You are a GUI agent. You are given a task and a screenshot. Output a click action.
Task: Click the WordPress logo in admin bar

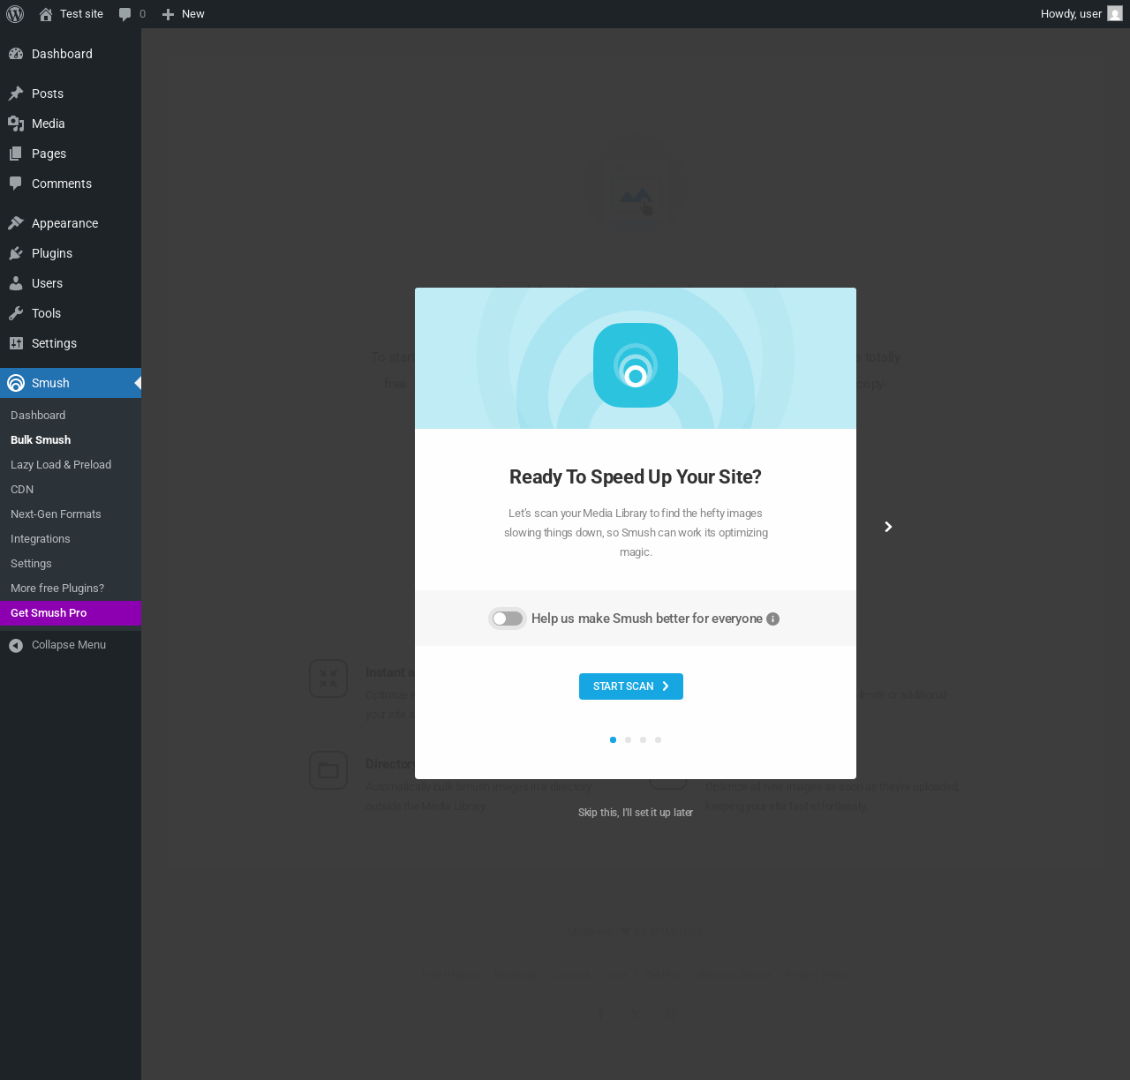coord(15,14)
